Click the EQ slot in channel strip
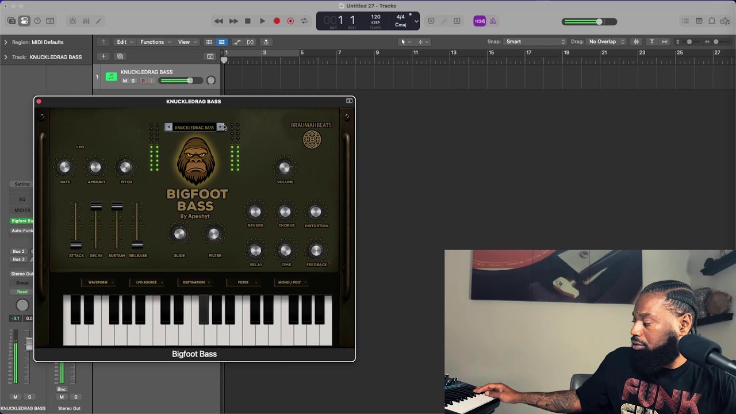The image size is (736, 414). click(x=22, y=199)
